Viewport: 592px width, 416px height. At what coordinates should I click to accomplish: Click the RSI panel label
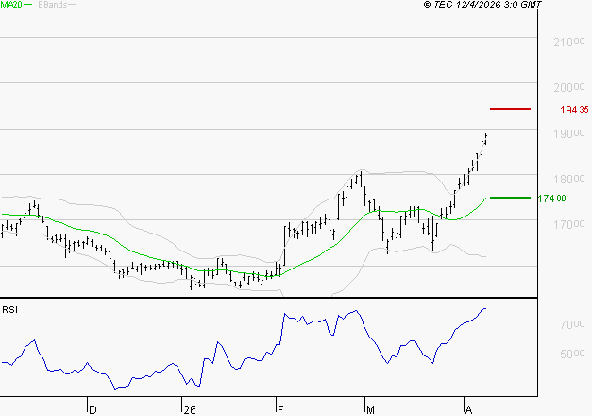coord(9,309)
